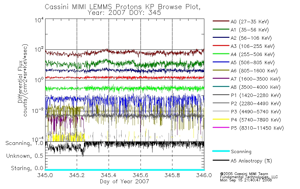Click the x-axis tick label 345.0
300x189 pixels.
tap(45, 175)
